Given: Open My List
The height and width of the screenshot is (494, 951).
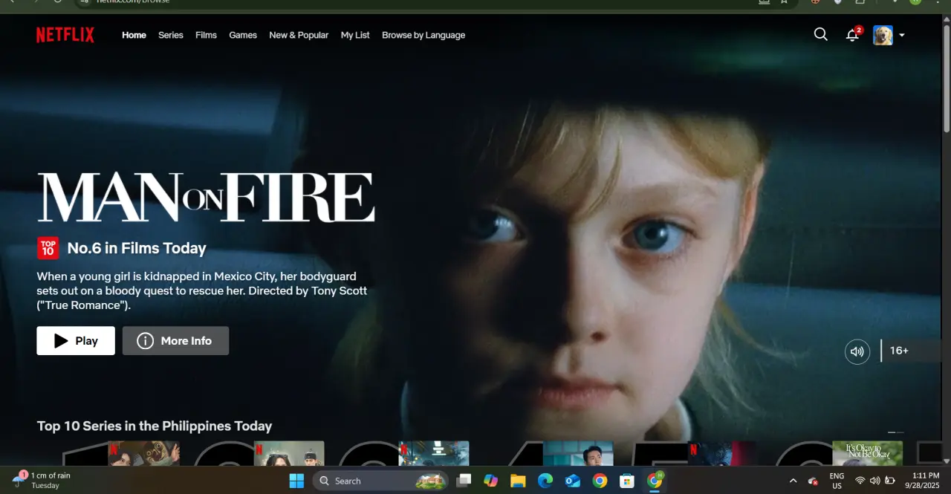Looking at the screenshot, I should tap(355, 35).
